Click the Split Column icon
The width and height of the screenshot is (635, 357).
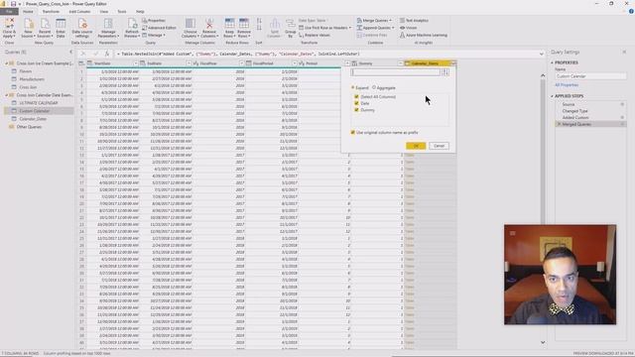(275, 28)
